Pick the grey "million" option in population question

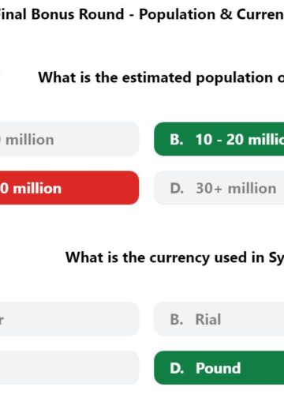(69, 139)
